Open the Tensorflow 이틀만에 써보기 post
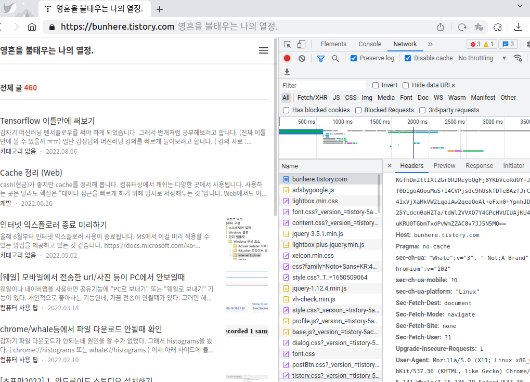Viewport: 530px width, 382px height. [x=47, y=121]
